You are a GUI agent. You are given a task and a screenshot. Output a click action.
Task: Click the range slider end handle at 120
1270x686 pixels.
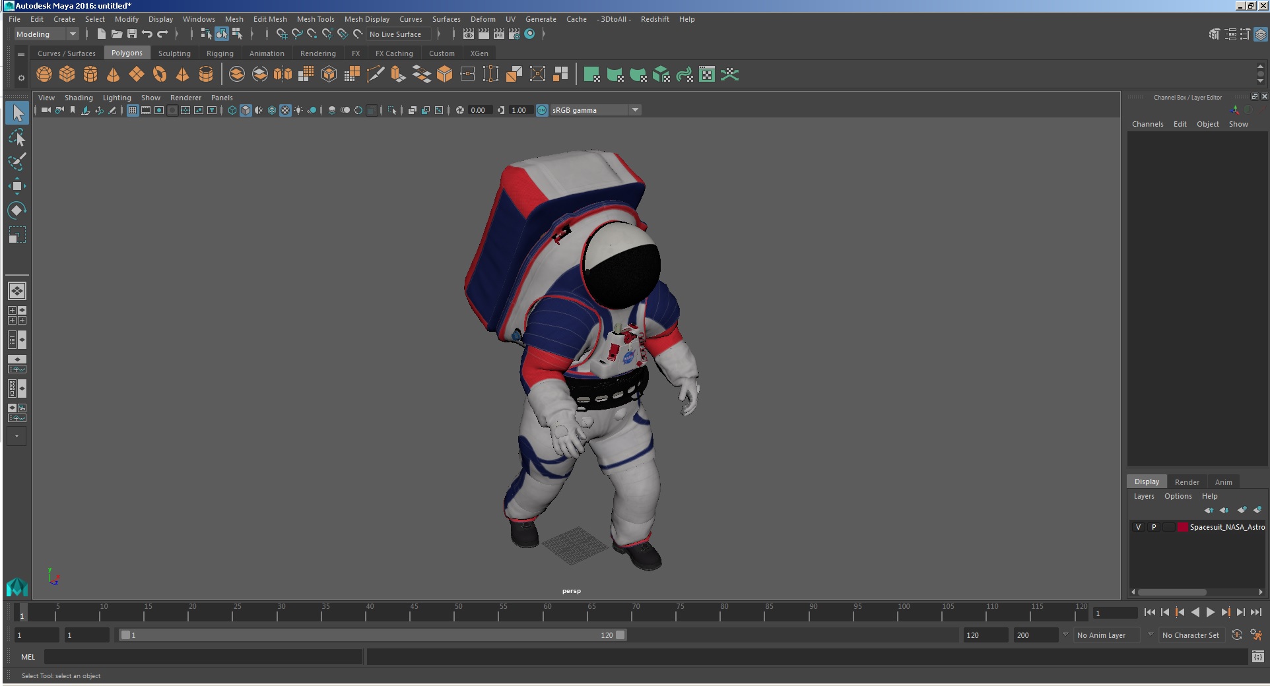tap(620, 635)
